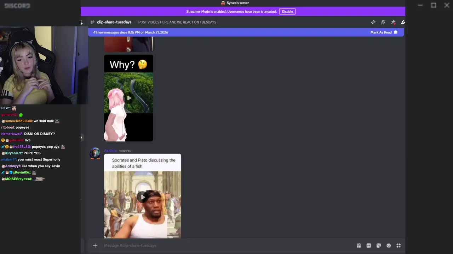Open the GIF picker icon
The image size is (453, 254).
pyautogui.click(x=368, y=246)
